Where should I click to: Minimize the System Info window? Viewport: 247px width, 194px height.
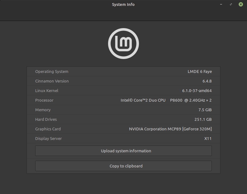(221, 4)
